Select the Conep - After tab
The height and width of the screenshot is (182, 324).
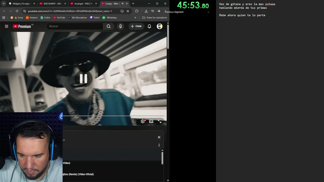[x=114, y=4]
